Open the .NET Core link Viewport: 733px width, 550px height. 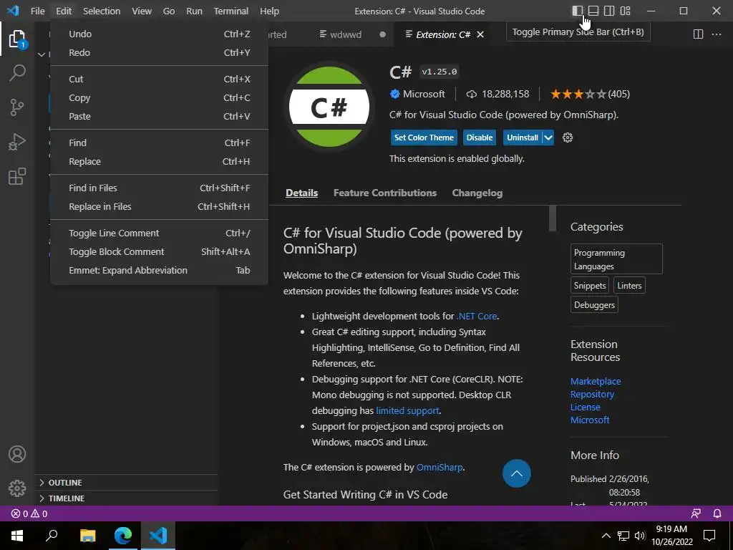point(476,316)
